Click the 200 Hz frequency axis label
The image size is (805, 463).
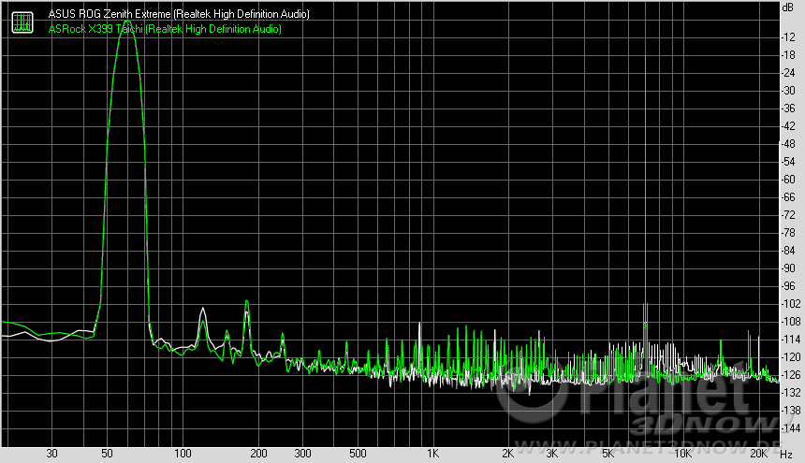click(x=258, y=454)
